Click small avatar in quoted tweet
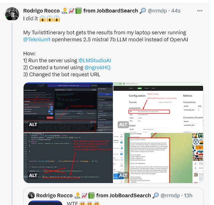 pyautogui.click(x=31, y=195)
